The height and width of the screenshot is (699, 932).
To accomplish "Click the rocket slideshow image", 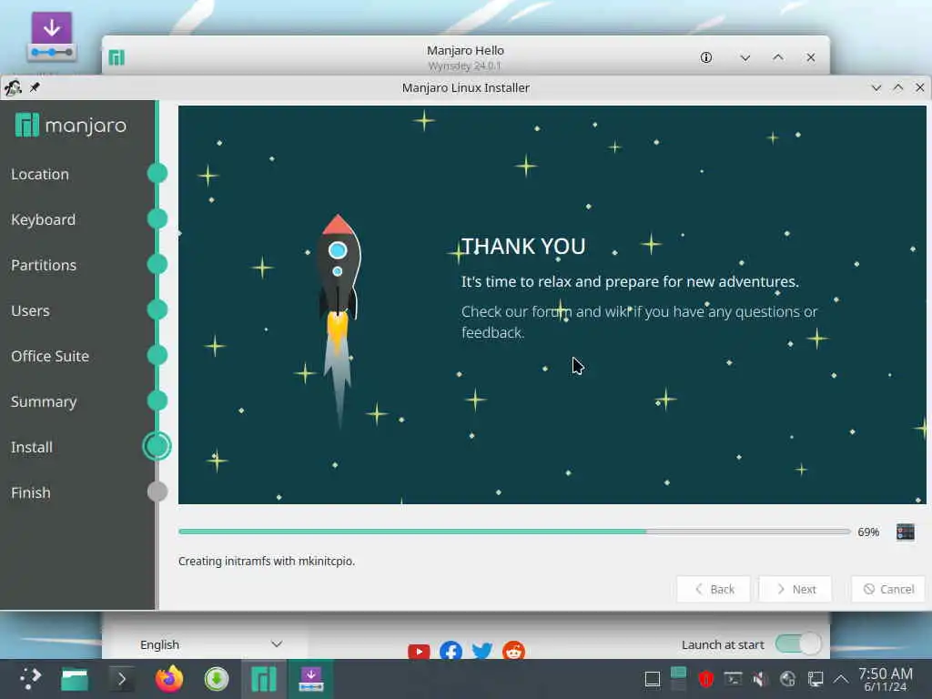I will pos(339,321).
